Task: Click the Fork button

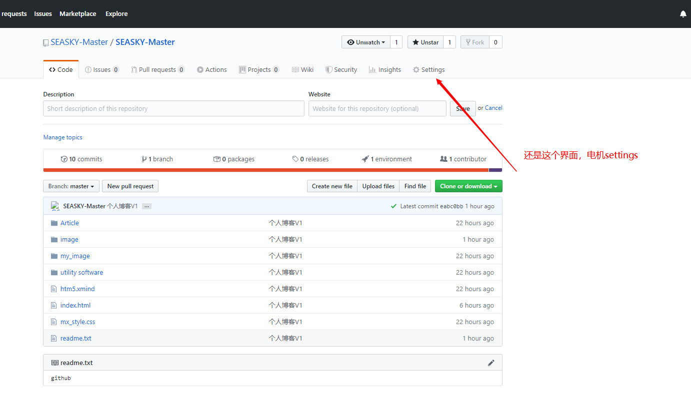Action: point(474,42)
